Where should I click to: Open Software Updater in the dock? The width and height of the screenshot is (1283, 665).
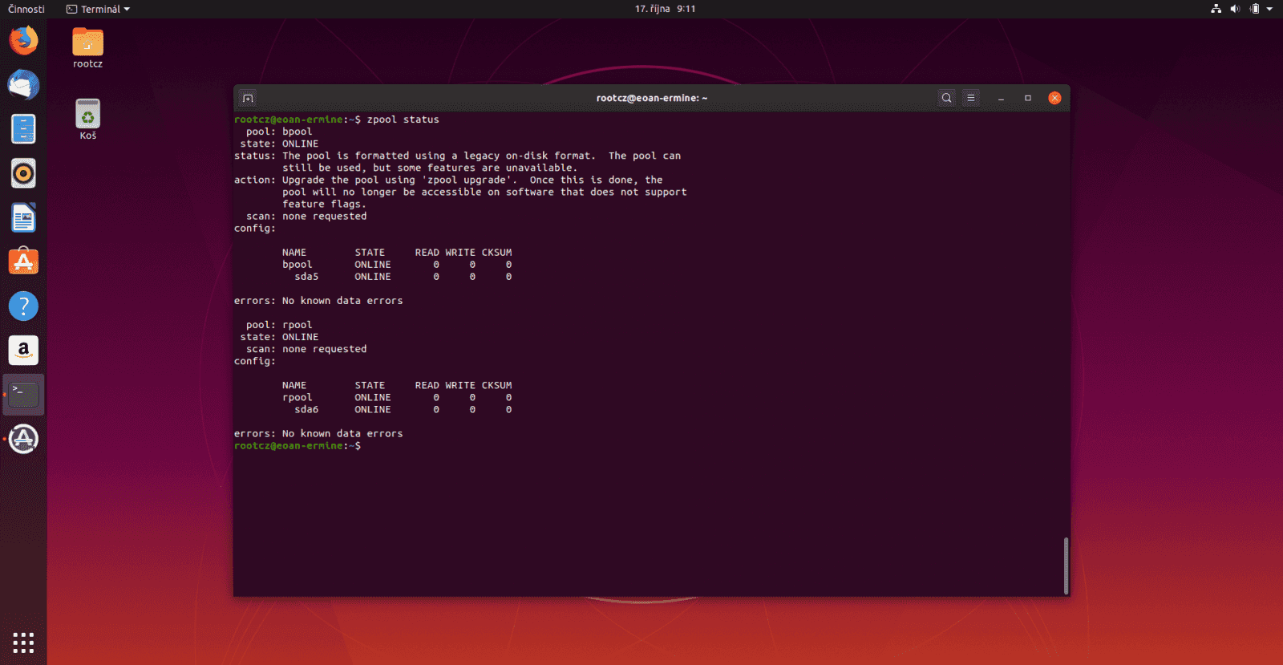(23, 439)
